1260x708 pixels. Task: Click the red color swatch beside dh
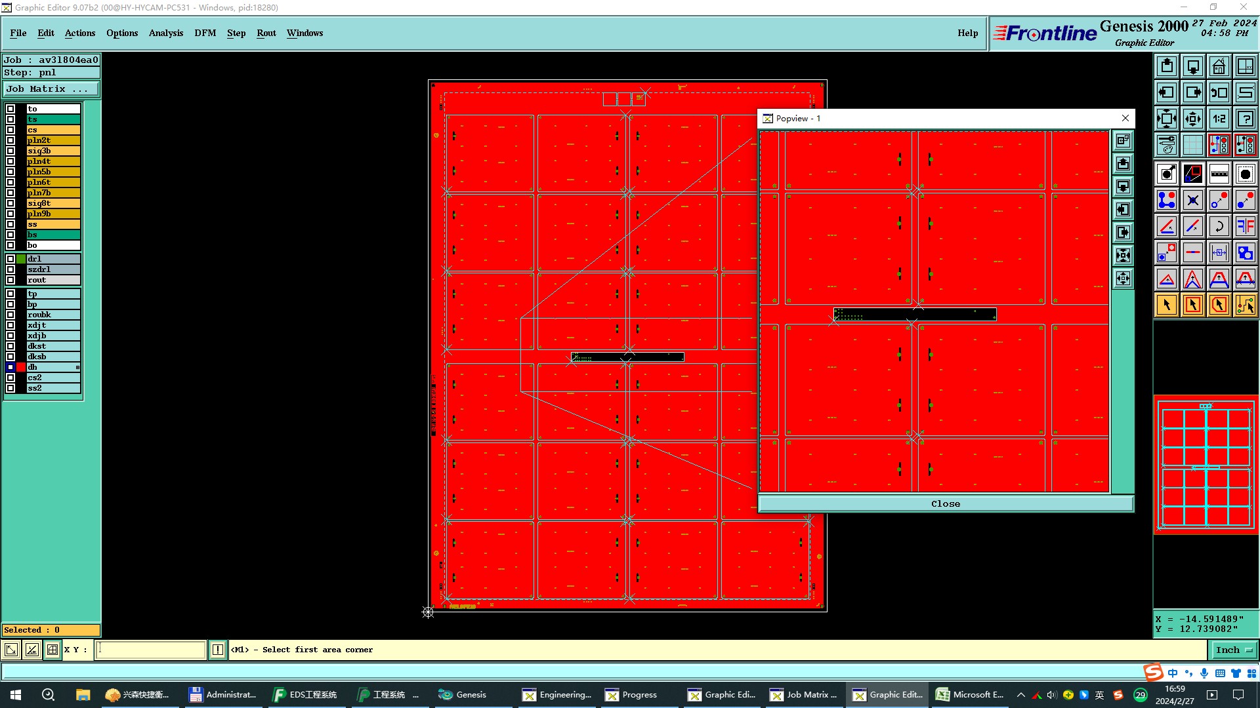[21, 367]
